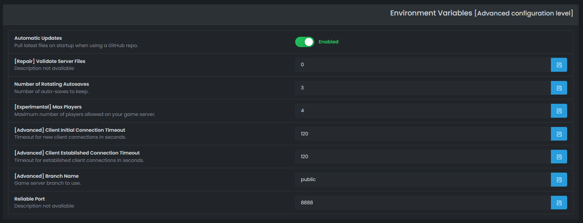Screen dimensions: 583x223
Task: Click save icon for Max Players
Action: (x=559, y=111)
